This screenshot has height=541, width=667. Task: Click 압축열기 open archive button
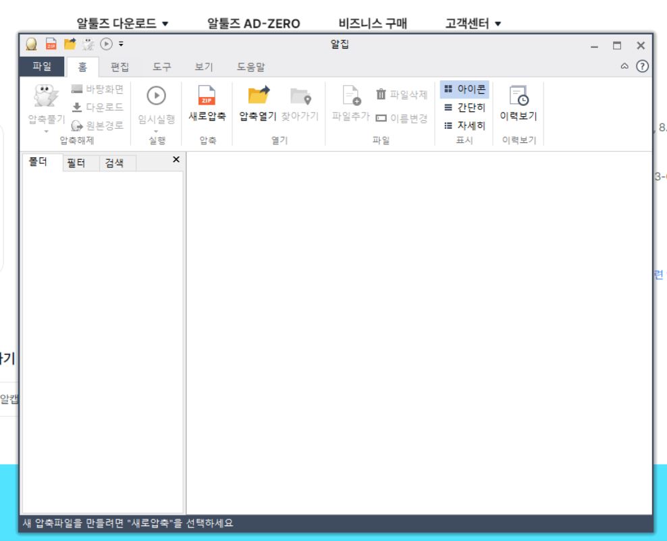(x=258, y=104)
